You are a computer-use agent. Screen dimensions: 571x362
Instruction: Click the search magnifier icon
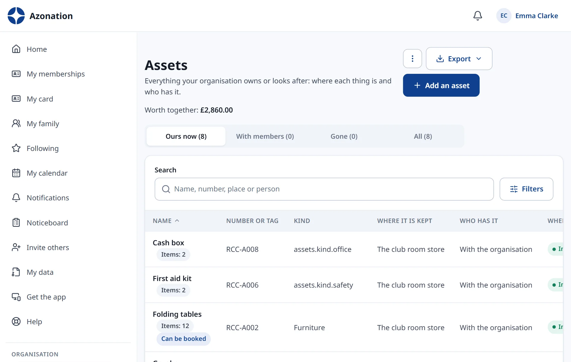(166, 189)
